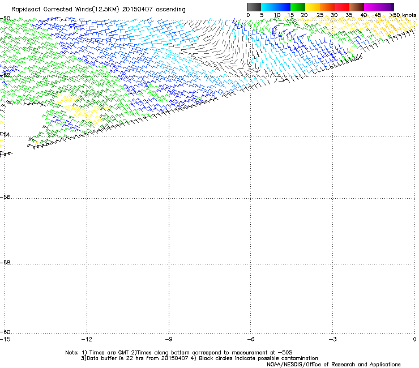Select the red 30-35 knots color segment
This screenshot has height=368, width=419.
click(342, 7)
